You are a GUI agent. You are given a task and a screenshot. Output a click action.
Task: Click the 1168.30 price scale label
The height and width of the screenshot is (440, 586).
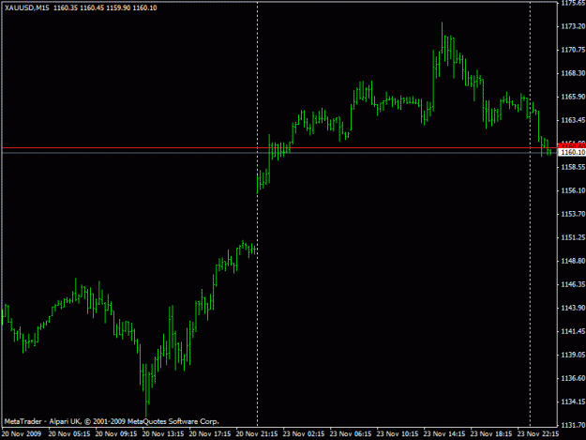point(573,73)
